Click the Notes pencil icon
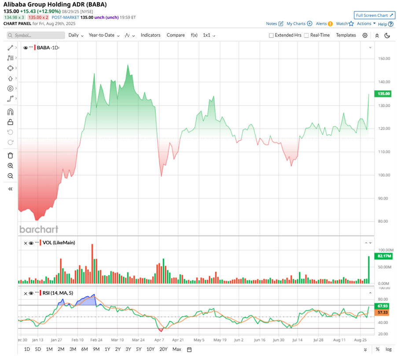The width and height of the screenshot is (397, 357). 281,24
